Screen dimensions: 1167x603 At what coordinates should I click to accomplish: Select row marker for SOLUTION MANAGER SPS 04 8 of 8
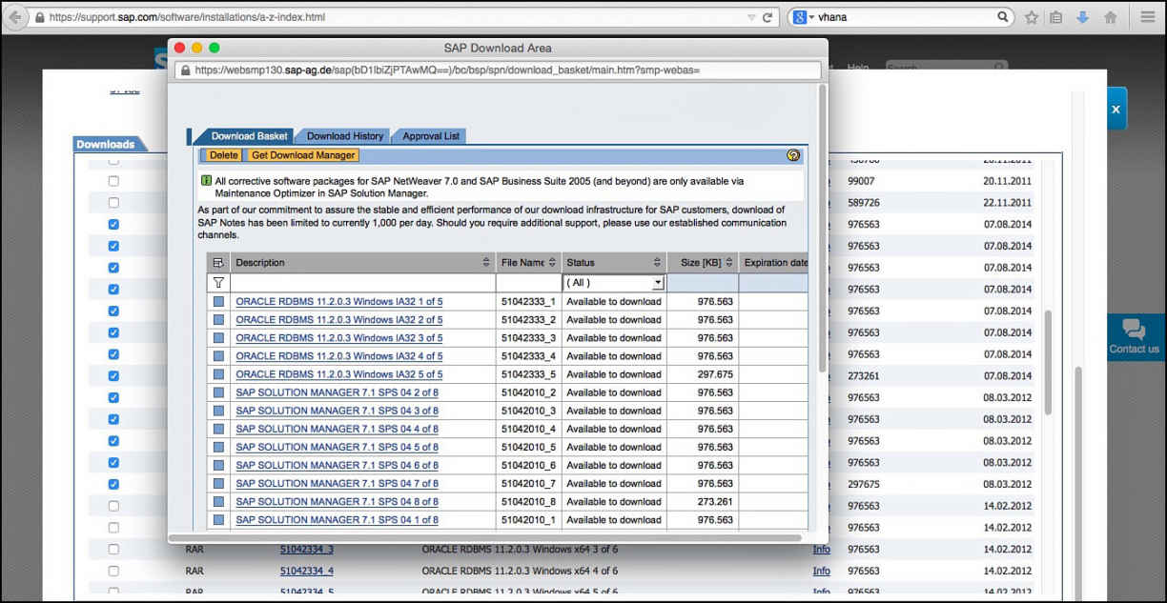tap(219, 502)
